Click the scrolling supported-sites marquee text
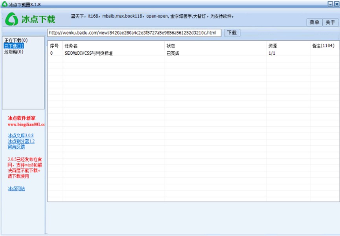 pyautogui.click(x=153, y=16)
